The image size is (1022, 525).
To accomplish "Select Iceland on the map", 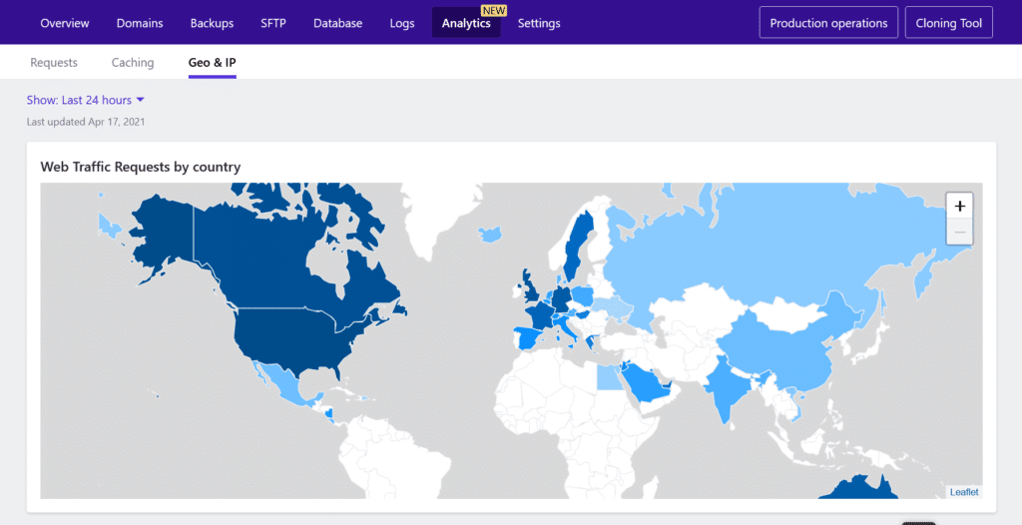I will [x=489, y=234].
